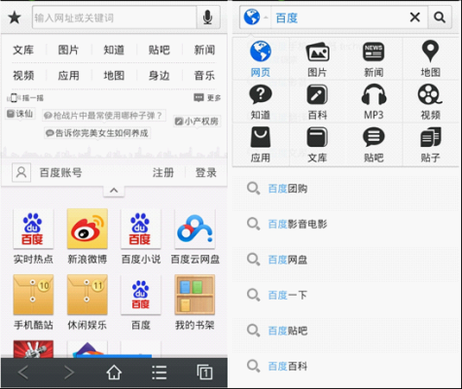Open the tabs window counter icon
Image resolution: width=462 pixels, height=389 pixels.
[204, 372]
